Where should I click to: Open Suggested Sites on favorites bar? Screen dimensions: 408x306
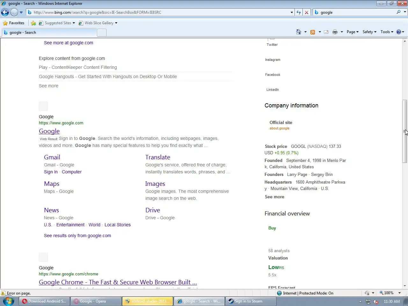pos(57,23)
